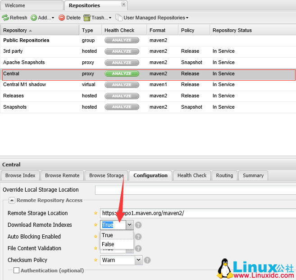Image resolution: width=296 pixels, height=280 pixels.
Task: Click help icon beside Download Remote Indexes
Action: [138, 225]
